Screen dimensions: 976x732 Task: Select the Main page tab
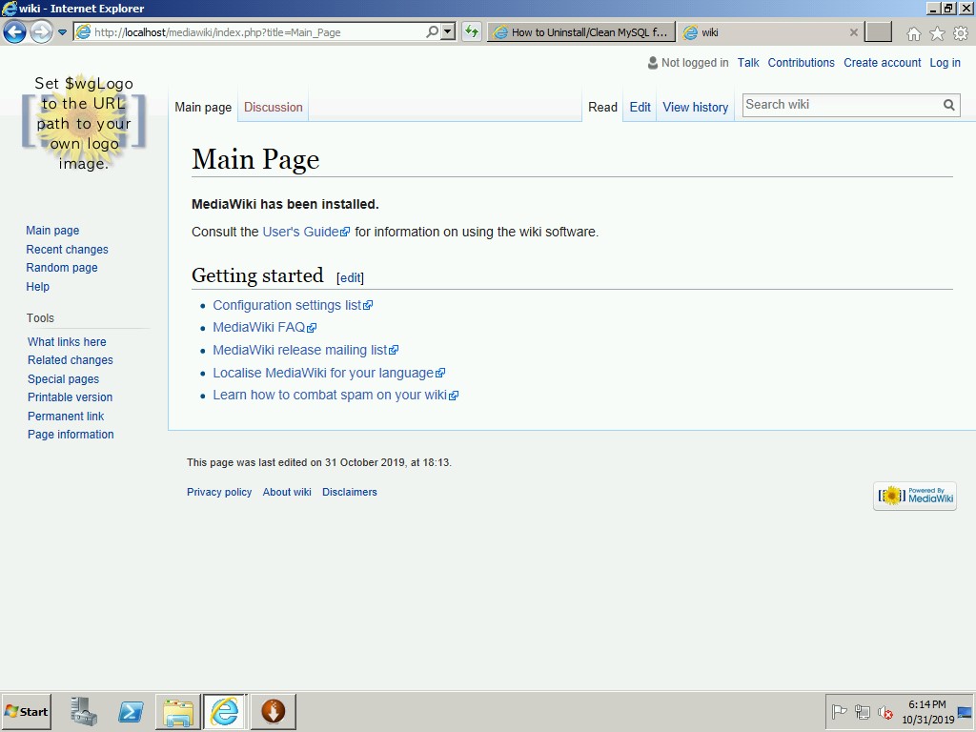pyautogui.click(x=203, y=107)
